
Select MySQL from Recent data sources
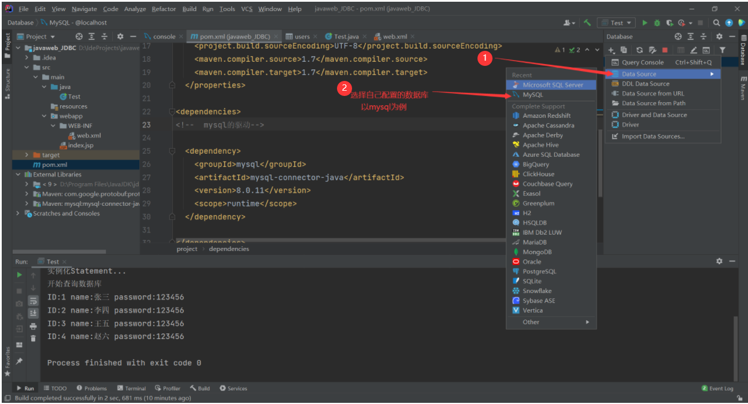(x=551, y=94)
